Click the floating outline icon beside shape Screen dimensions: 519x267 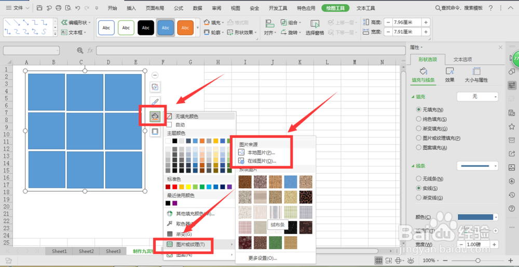coord(155,132)
